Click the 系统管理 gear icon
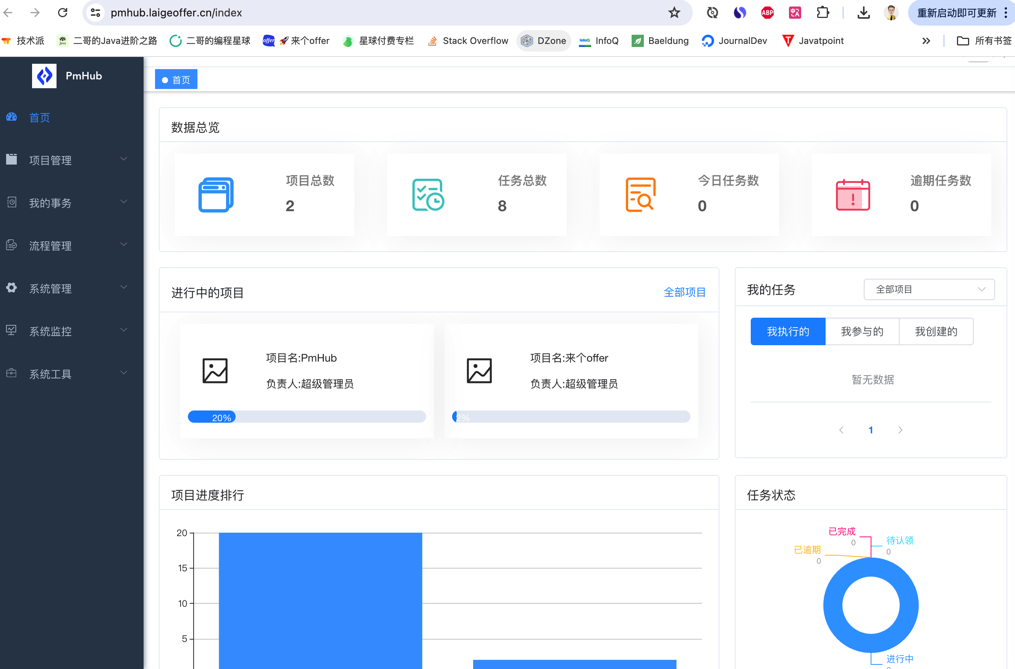This screenshot has width=1015, height=669. [x=11, y=288]
